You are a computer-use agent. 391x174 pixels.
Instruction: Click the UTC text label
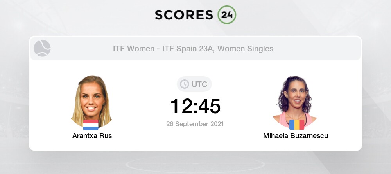coord(199,84)
